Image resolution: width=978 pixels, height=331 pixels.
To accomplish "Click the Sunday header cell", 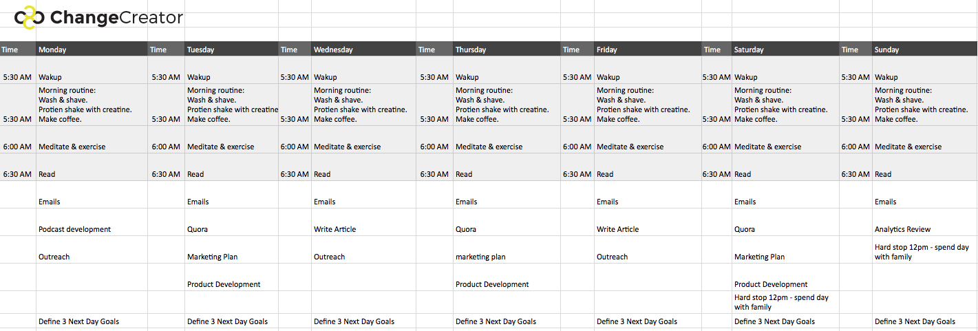I will (x=925, y=50).
